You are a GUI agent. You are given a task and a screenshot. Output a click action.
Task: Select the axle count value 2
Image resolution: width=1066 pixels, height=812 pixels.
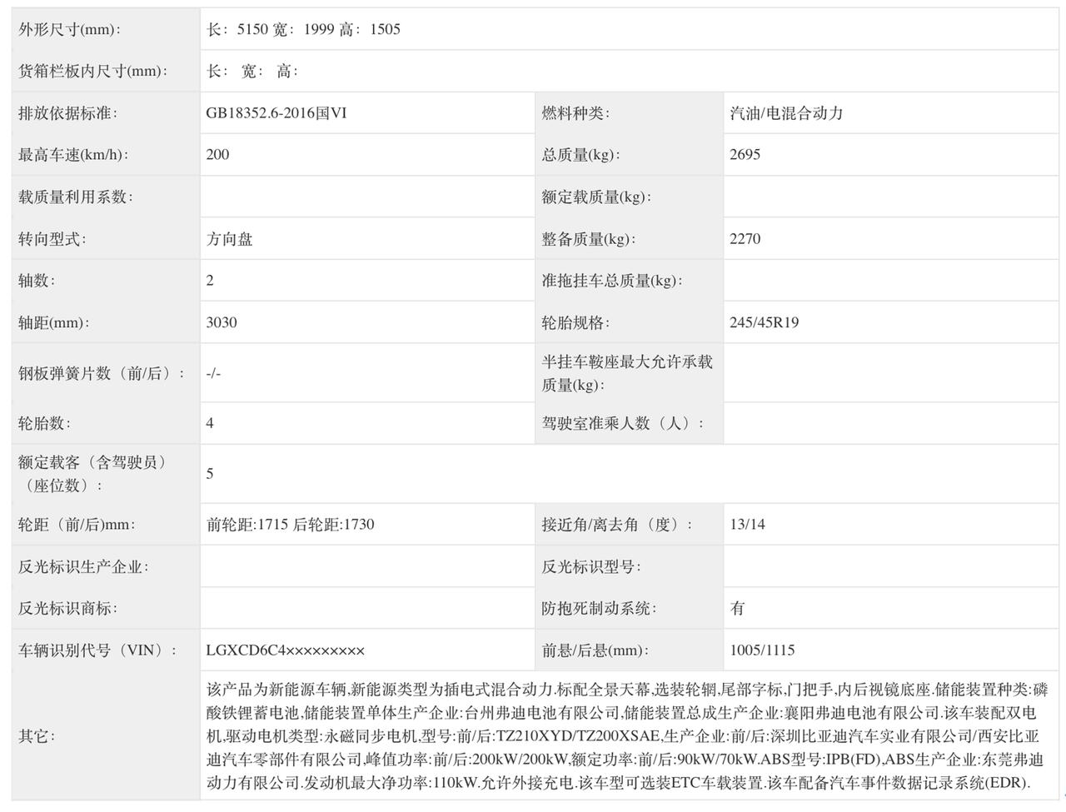click(x=210, y=281)
